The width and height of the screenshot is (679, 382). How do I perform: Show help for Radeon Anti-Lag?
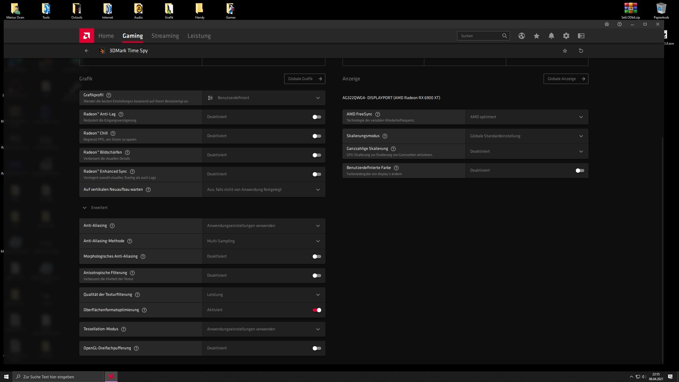coord(121,114)
